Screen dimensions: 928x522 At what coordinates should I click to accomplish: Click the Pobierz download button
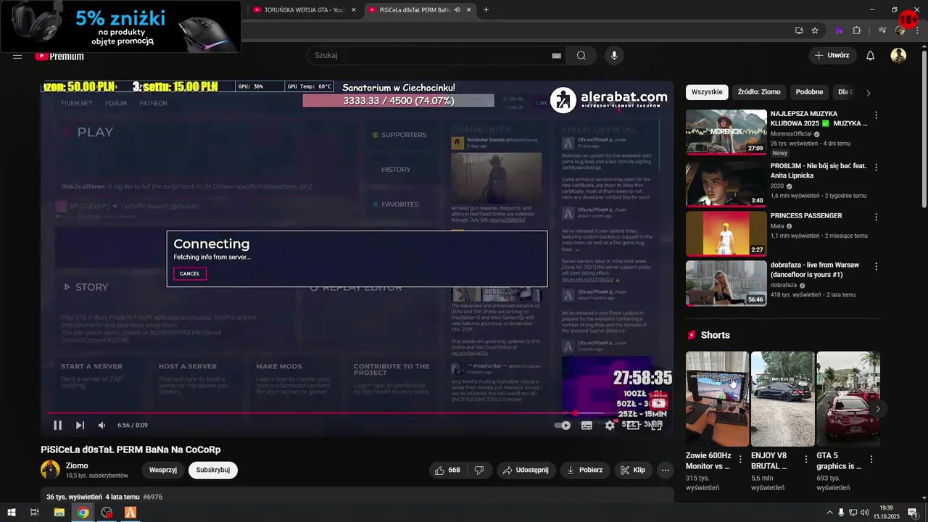tap(585, 470)
